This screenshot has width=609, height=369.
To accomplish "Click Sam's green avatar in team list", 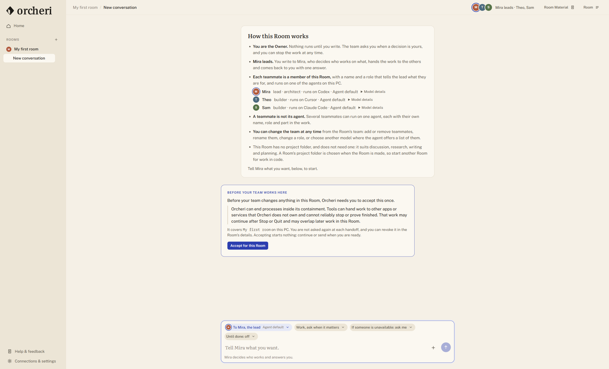I will 256,108.
